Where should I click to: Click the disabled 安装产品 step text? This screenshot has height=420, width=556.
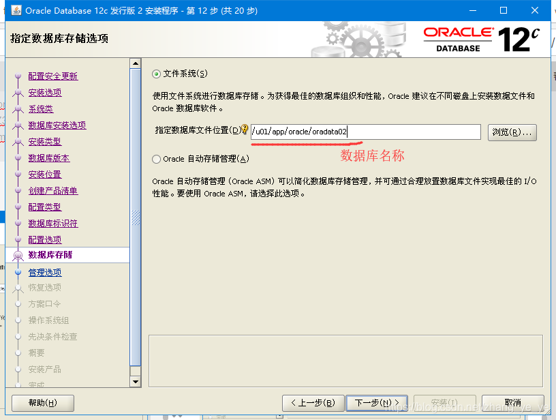[45, 369]
